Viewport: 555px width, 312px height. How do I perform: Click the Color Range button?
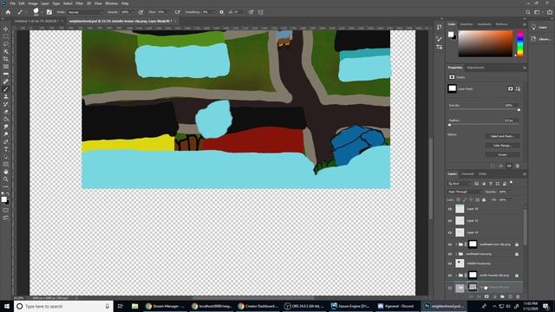[x=502, y=146]
